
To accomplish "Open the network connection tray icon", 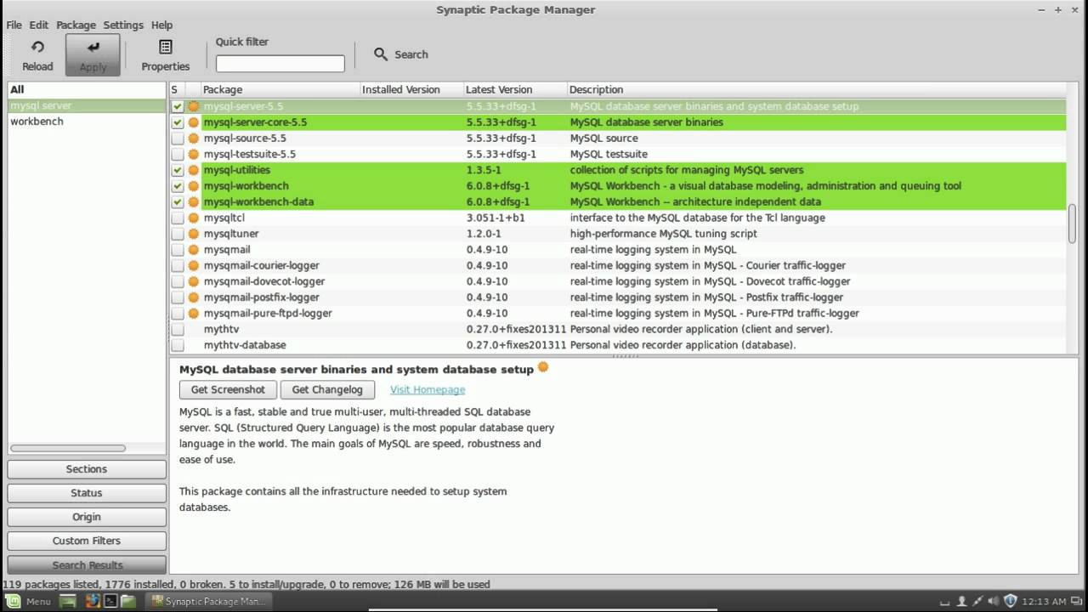I will coord(977,601).
